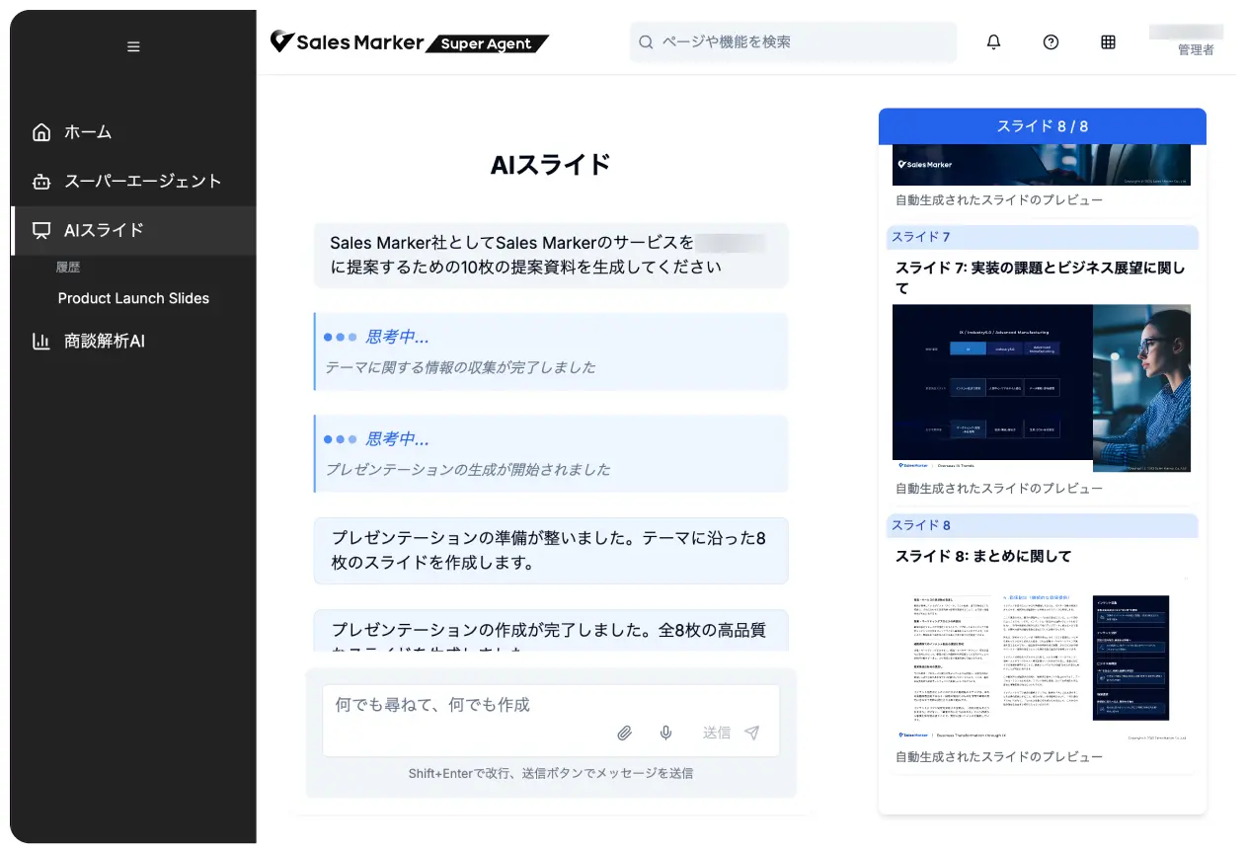Viewport: 1246px width, 853px height.
Task: Click the magnifier search icon
Action: [646, 42]
